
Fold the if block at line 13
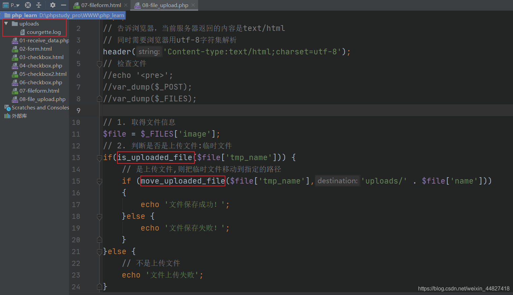100,158
